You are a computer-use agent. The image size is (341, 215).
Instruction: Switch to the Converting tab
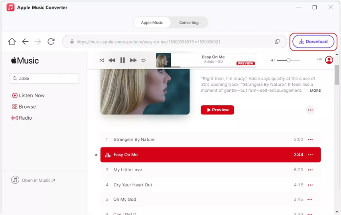pyautogui.click(x=189, y=23)
